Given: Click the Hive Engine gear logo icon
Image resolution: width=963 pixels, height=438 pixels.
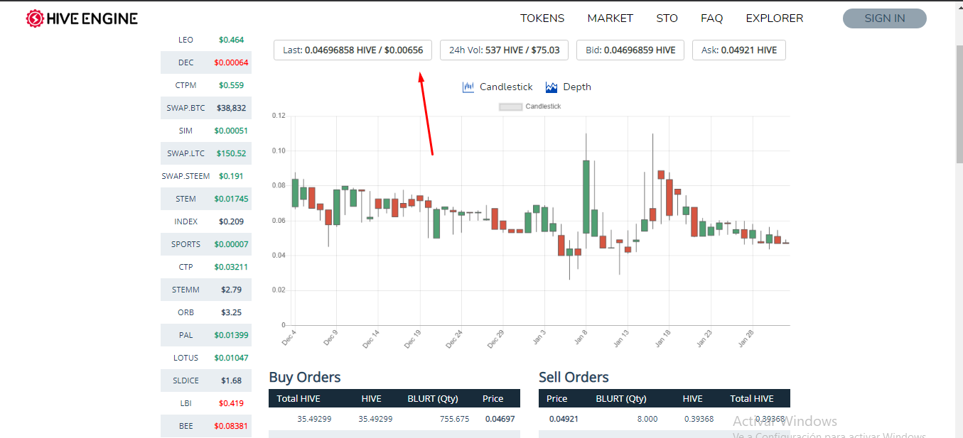Looking at the screenshot, I should [x=35, y=18].
